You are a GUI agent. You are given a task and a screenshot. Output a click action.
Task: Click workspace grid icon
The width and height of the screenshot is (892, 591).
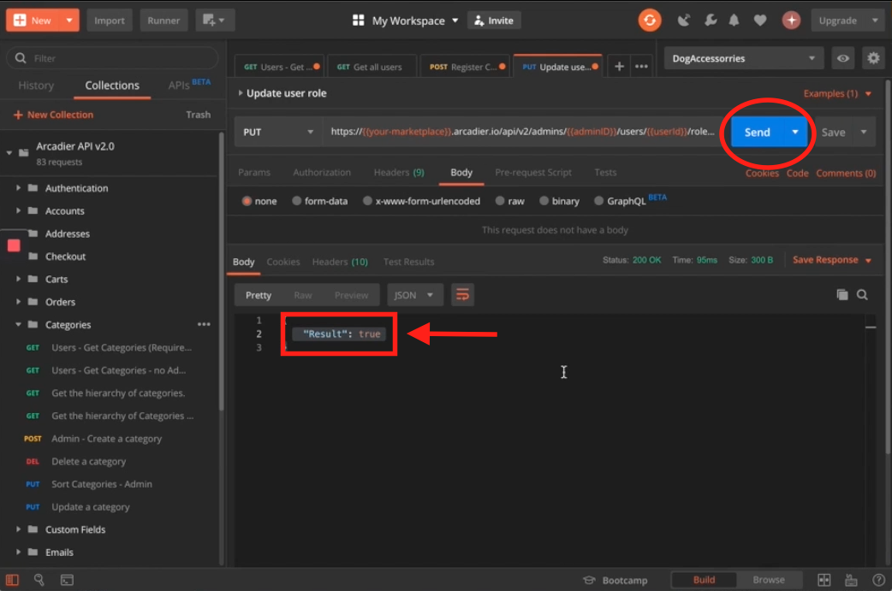[358, 21]
